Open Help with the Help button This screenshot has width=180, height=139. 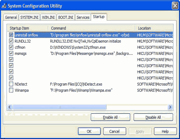165,131
